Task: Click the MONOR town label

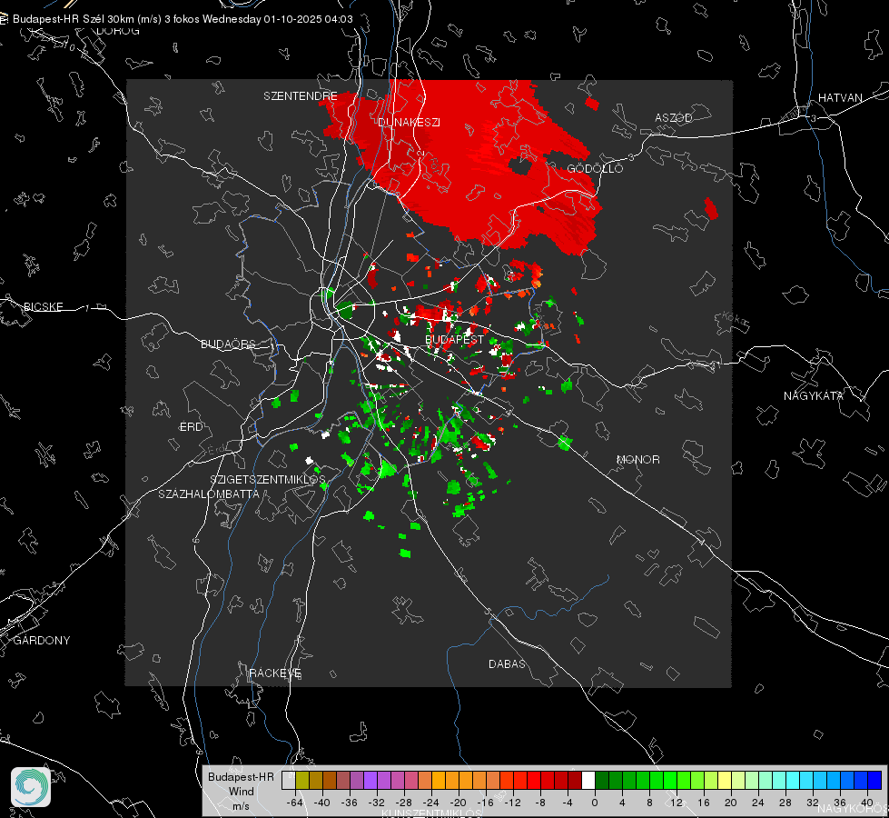Action: tap(637, 459)
